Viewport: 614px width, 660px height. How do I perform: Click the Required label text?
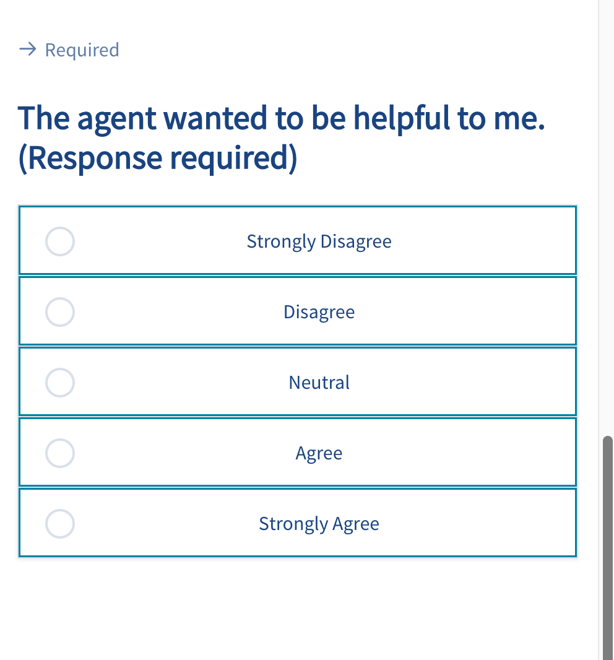click(x=82, y=50)
